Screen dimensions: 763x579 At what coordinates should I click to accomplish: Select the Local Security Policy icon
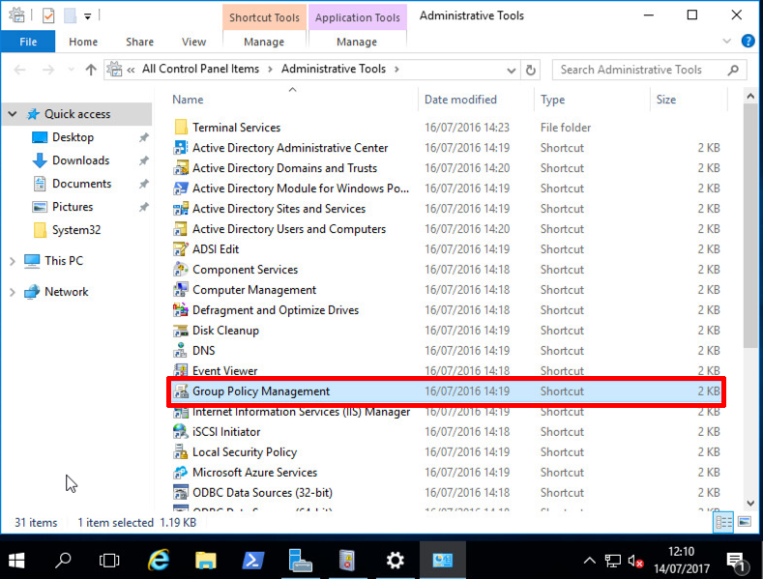click(181, 452)
